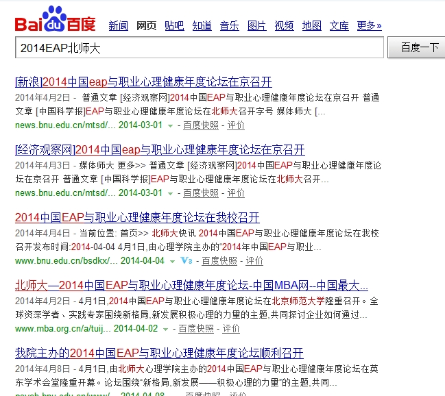Open the 北师大—2014中国EAP 中国MBA网 result

click(x=191, y=285)
